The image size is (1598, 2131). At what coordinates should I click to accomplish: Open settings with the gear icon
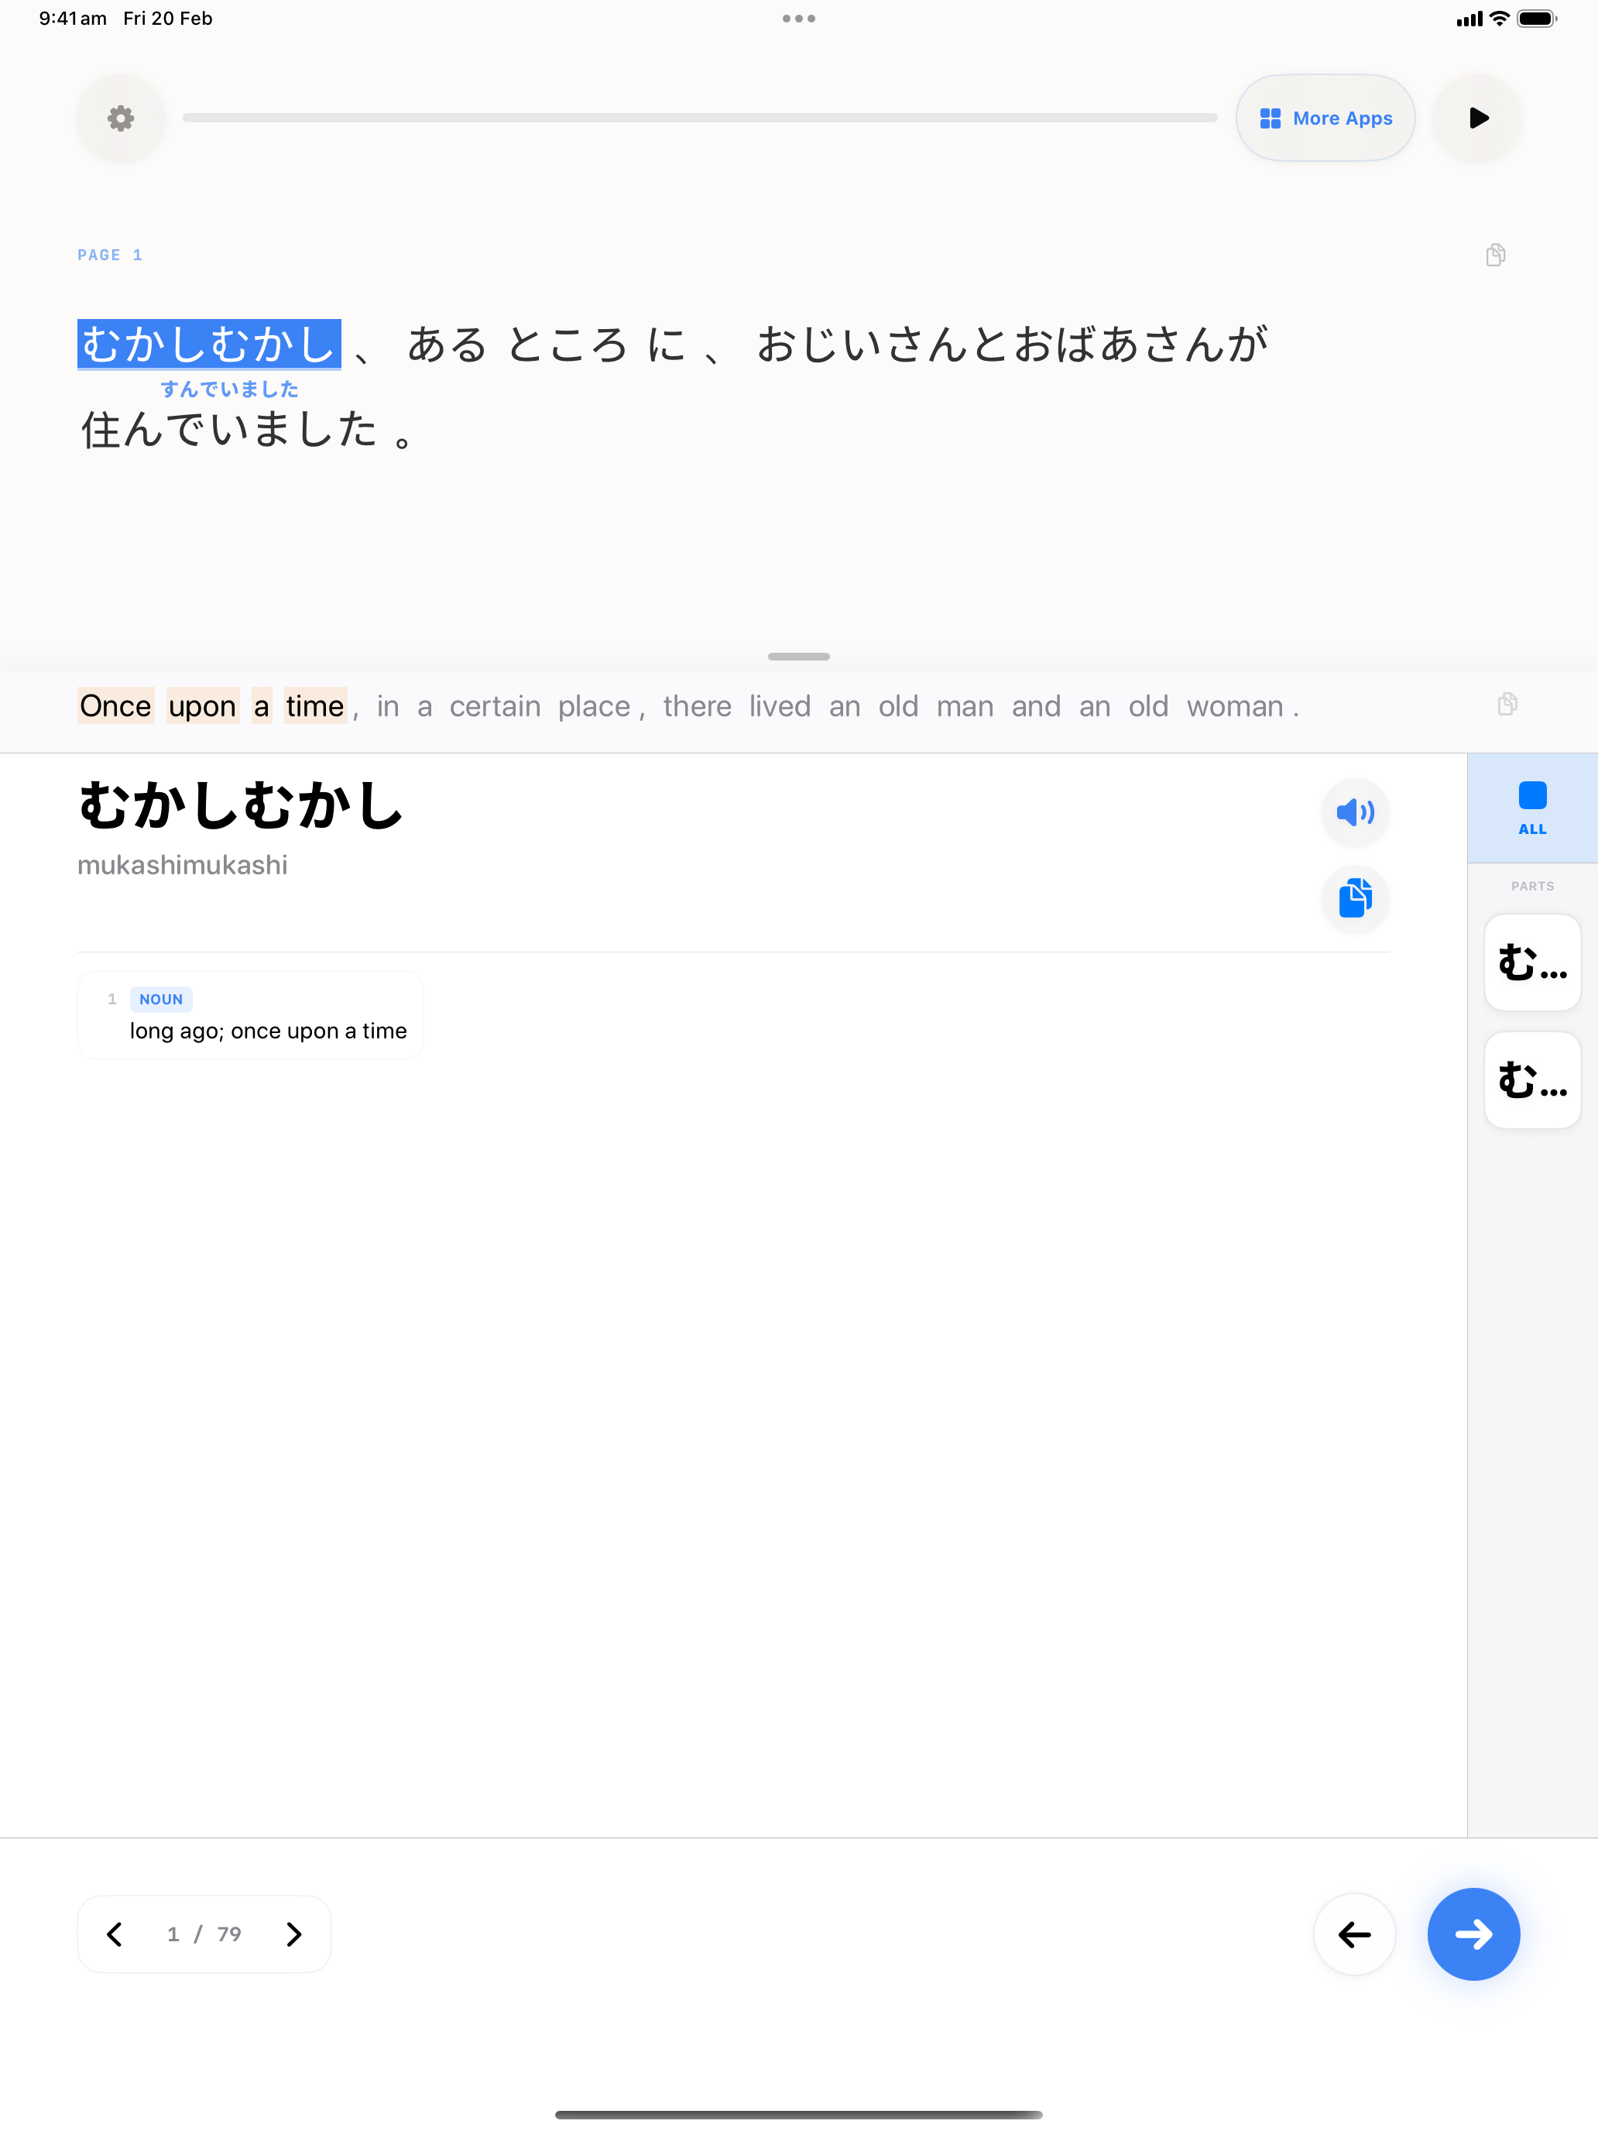click(x=121, y=118)
